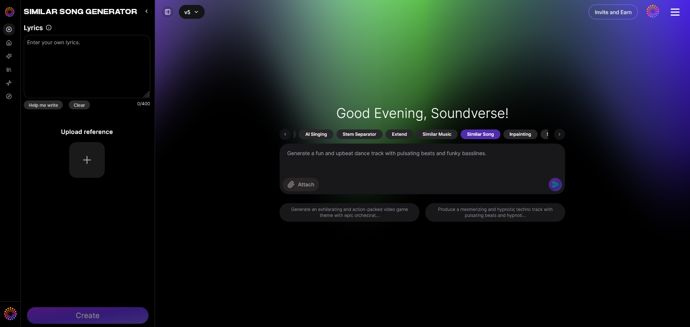Upload a reference with the plus tile
The image size is (690, 327).
[x=87, y=160]
